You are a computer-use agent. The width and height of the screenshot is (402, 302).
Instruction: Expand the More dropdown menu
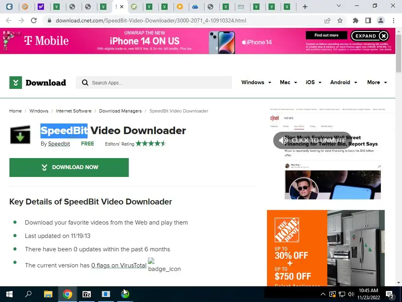[377, 83]
